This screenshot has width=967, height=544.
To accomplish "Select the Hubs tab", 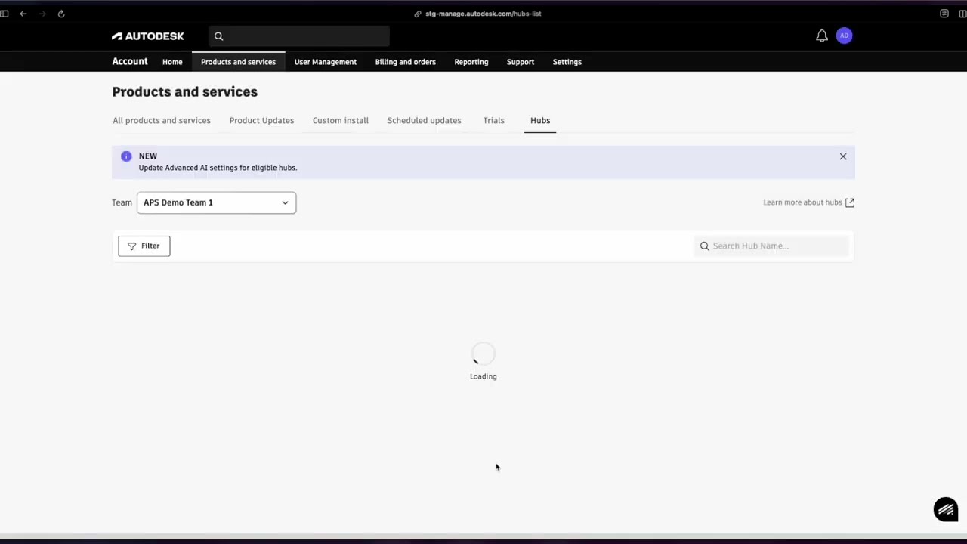I will click(x=540, y=120).
